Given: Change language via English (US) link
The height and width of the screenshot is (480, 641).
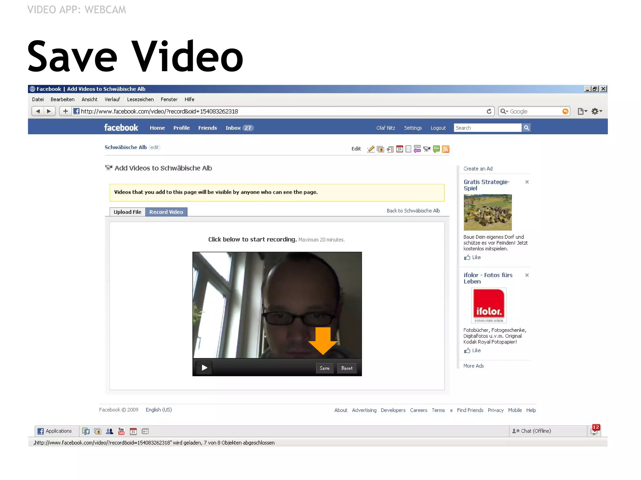Looking at the screenshot, I should (x=159, y=410).
